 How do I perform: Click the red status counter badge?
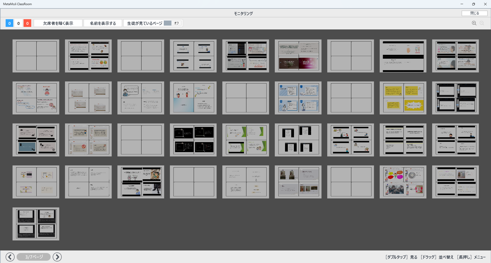27,23
